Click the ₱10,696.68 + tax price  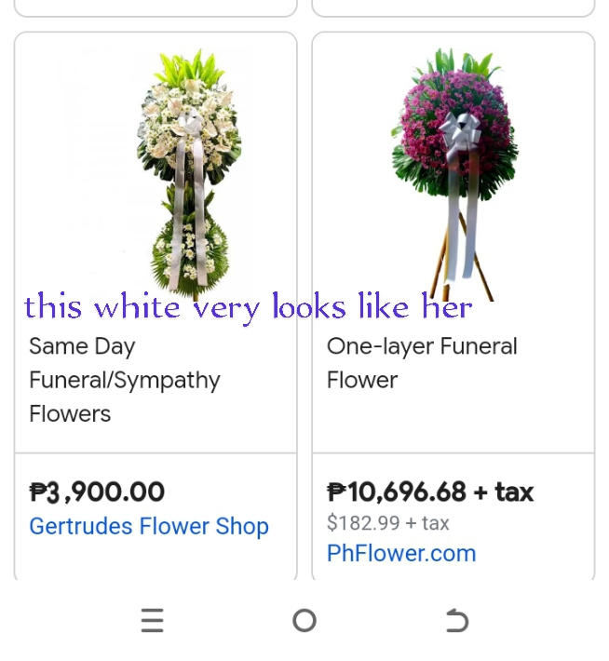click(430, 492)
